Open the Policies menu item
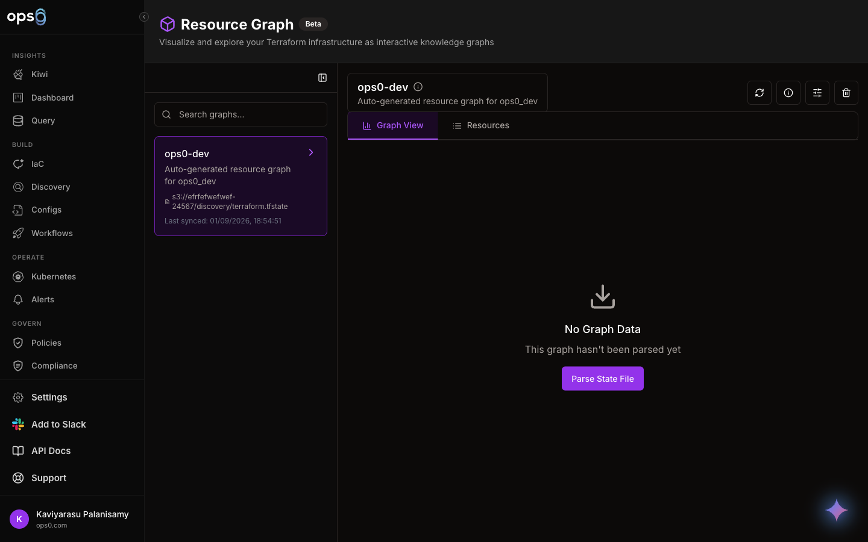The image size is (868, 542). pyautogui.click(x=72, y=343)
